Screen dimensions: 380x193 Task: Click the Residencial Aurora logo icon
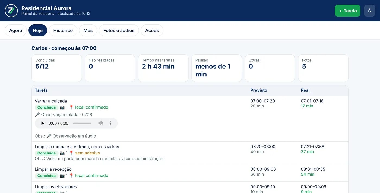click(11, 11)
